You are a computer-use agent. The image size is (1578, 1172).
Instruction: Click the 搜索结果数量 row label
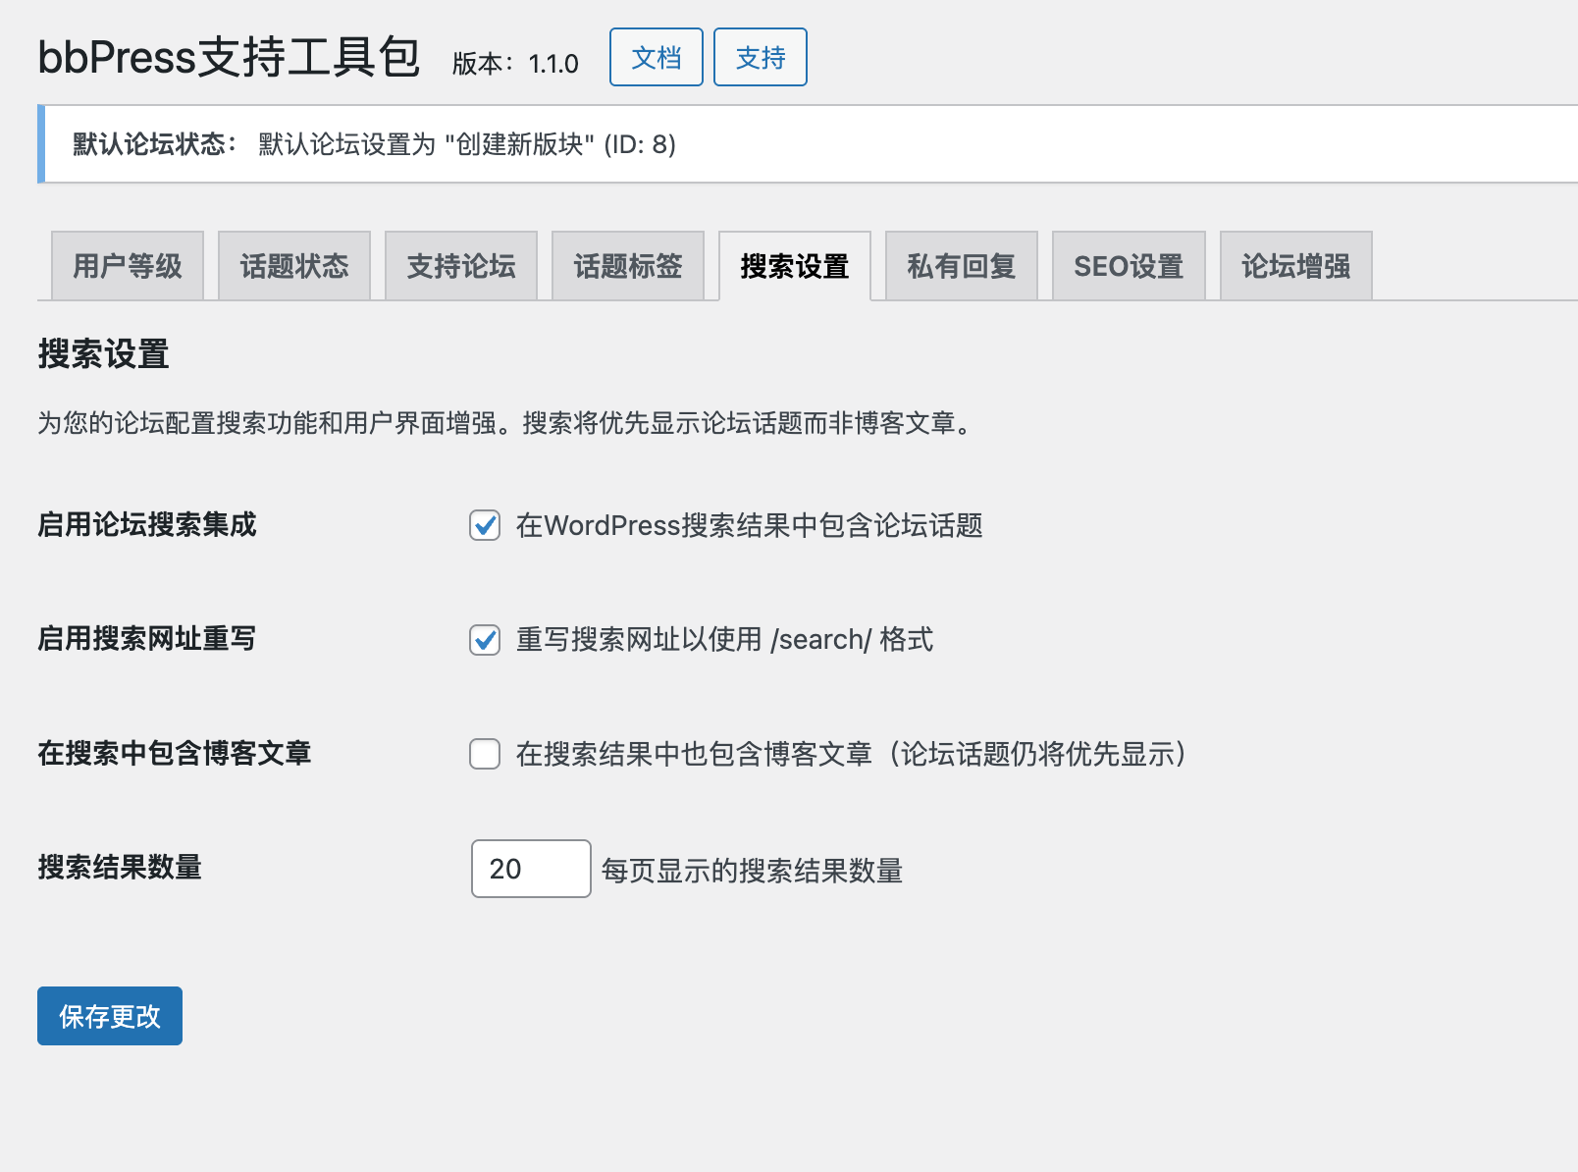pyautogui.click(x=120, y=867)
